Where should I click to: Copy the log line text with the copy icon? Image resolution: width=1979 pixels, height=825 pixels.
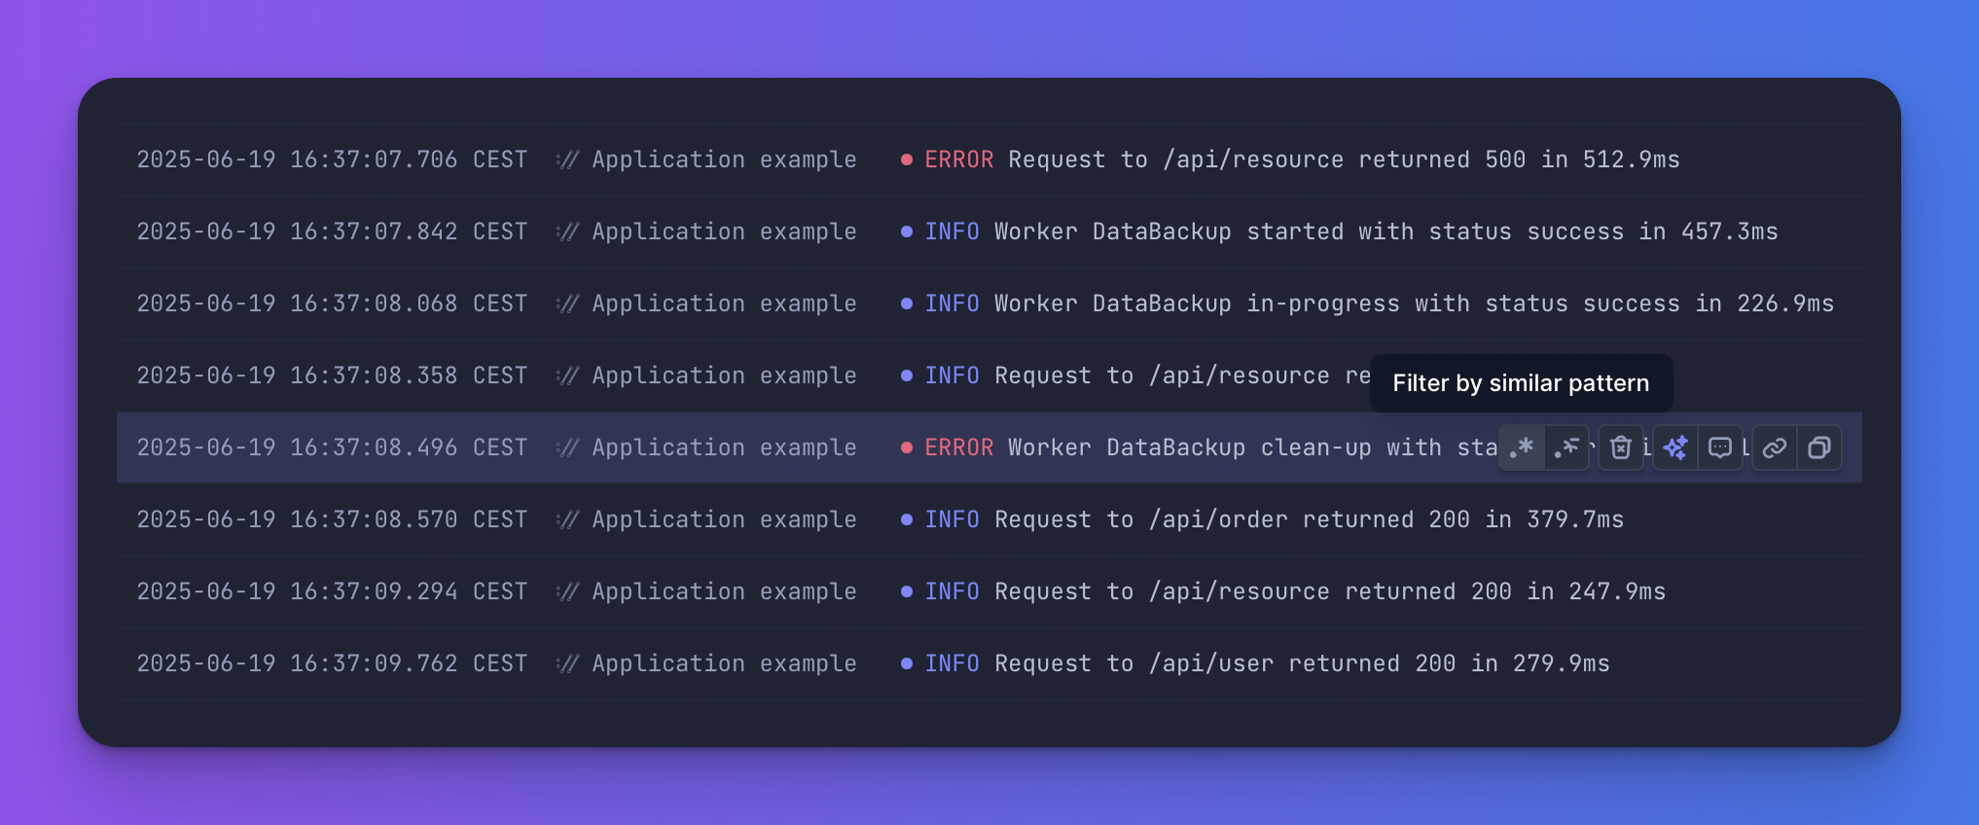tap(1820, 448)
